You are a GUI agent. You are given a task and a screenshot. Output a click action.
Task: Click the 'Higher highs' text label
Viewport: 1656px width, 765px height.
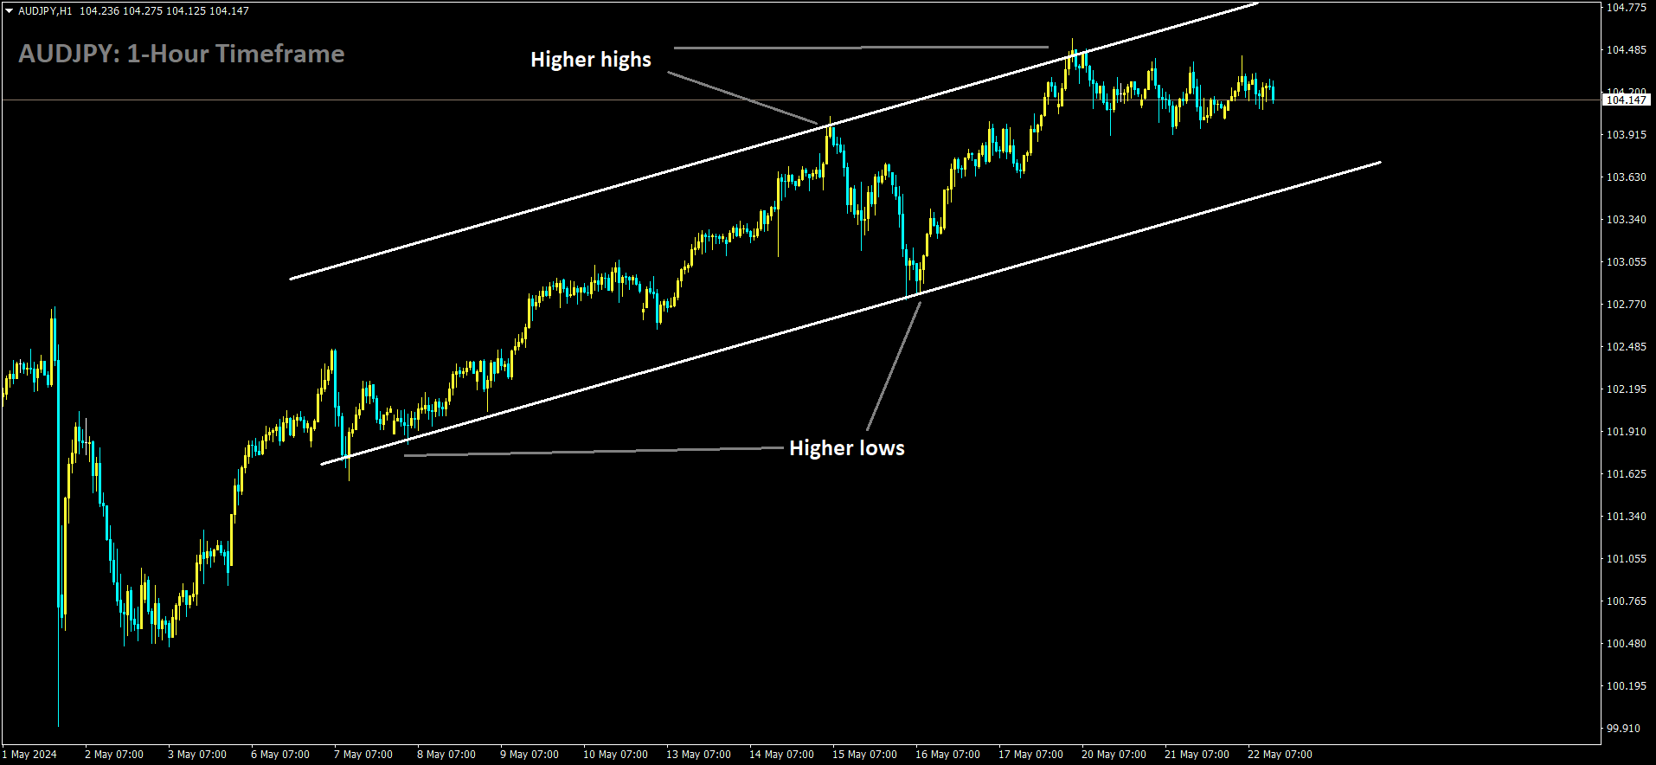591,60
